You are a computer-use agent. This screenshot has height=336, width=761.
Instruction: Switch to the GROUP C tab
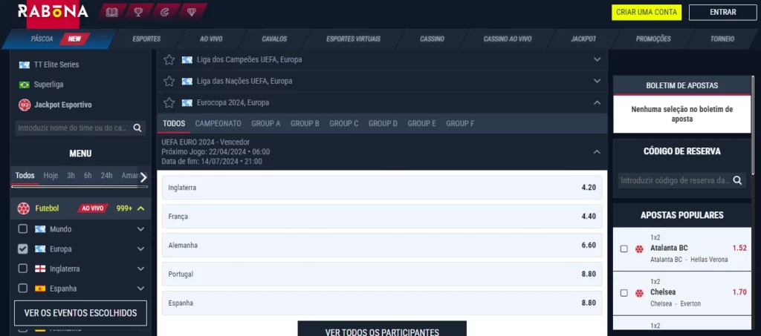coord(343,123)
